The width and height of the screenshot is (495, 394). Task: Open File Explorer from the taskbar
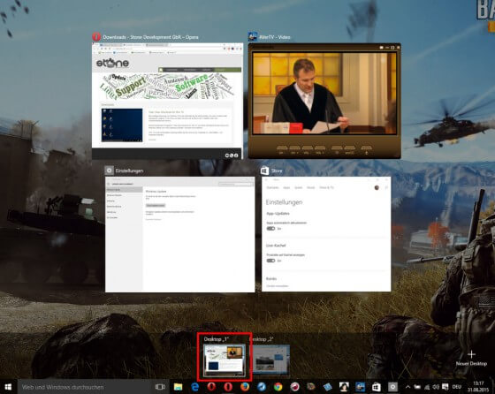tap(178, 387)
